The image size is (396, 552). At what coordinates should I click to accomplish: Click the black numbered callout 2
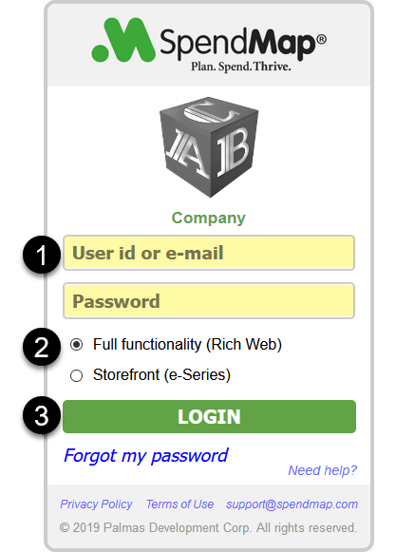[x=42, y=347]
